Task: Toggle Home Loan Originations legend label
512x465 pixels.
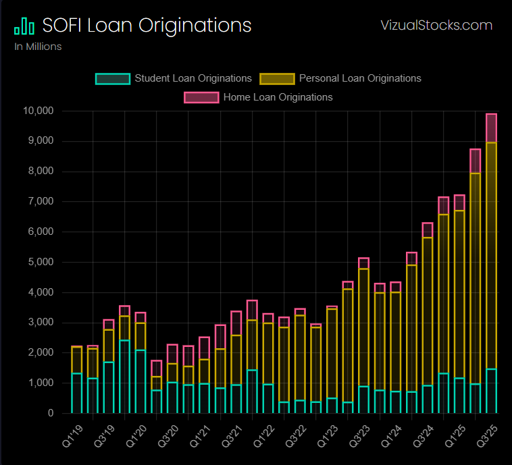Action: (278, 97)
